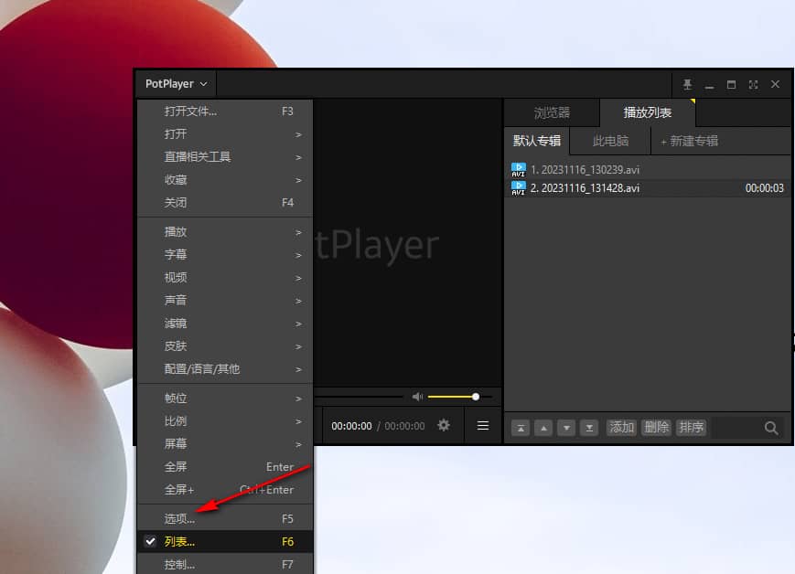The image size is (795, 574).
Task: Click the 00:00:03 duration in playlist
Action: point(764,188)
